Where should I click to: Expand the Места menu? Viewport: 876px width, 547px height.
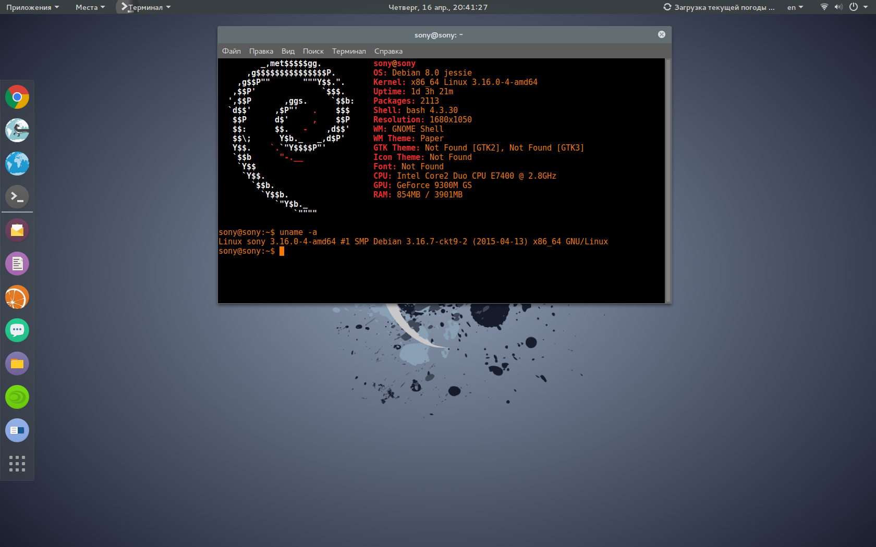coord(90,7)
